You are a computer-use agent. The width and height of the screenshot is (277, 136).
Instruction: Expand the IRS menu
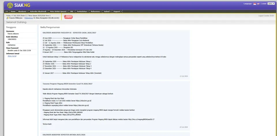click(x=72, y=12)
